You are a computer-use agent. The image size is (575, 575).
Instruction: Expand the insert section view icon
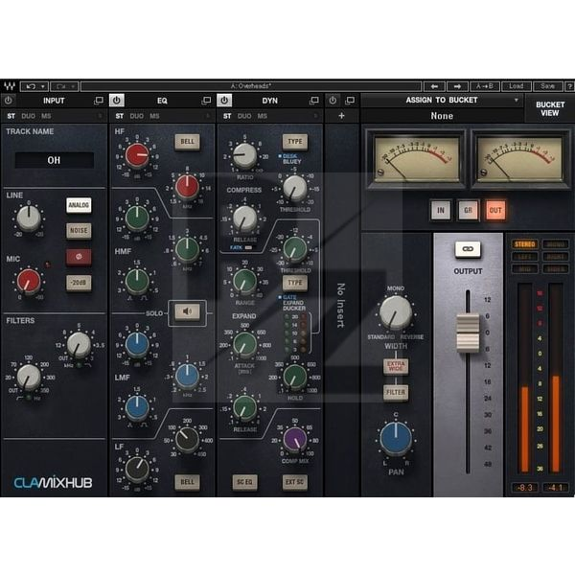(350, 101)
